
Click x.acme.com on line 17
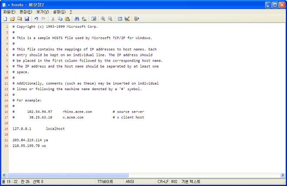(73, 117)
